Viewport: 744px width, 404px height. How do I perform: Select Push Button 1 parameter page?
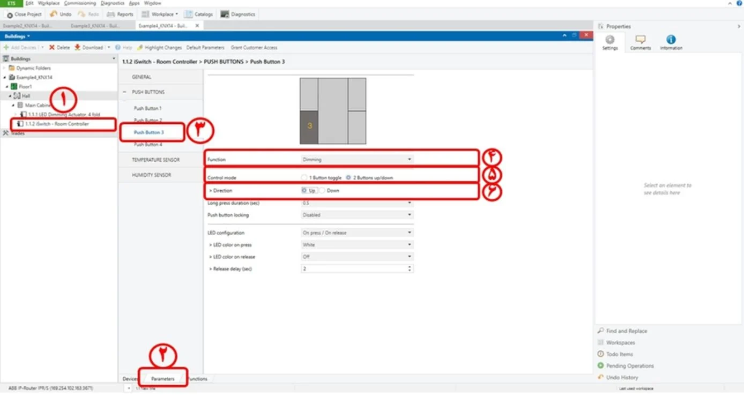click(147, 108)
